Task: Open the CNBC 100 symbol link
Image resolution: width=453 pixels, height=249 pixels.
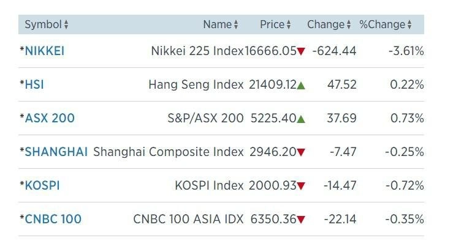Action: click(x=53, y=219)
